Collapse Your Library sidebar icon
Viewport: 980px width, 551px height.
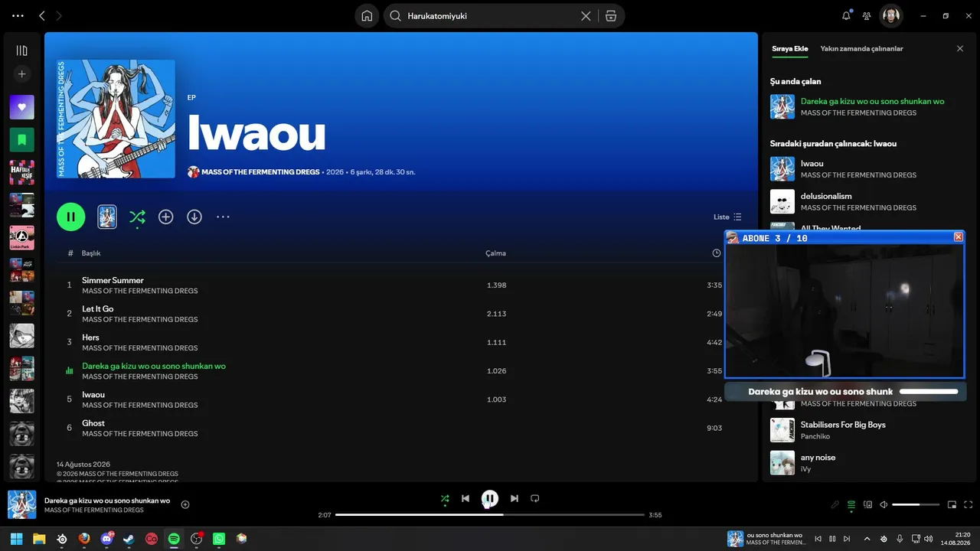coord(21,51)
